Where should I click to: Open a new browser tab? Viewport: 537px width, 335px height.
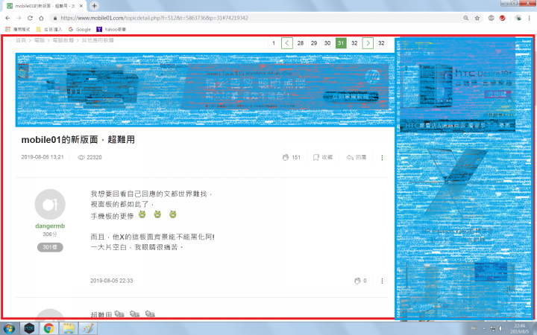pyautogui.click(x=94, y=5)
